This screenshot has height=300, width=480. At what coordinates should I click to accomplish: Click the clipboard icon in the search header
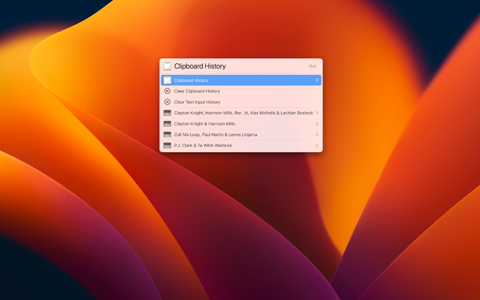pos(167,66)
